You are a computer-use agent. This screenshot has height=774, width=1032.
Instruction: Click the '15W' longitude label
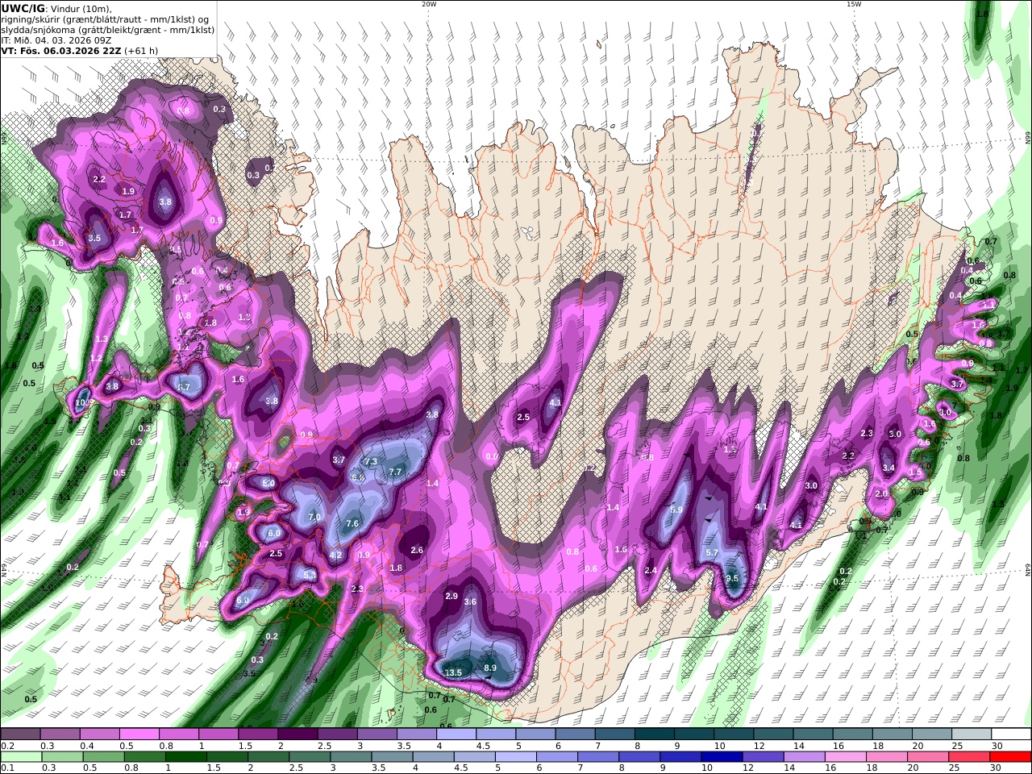point(854,4)
